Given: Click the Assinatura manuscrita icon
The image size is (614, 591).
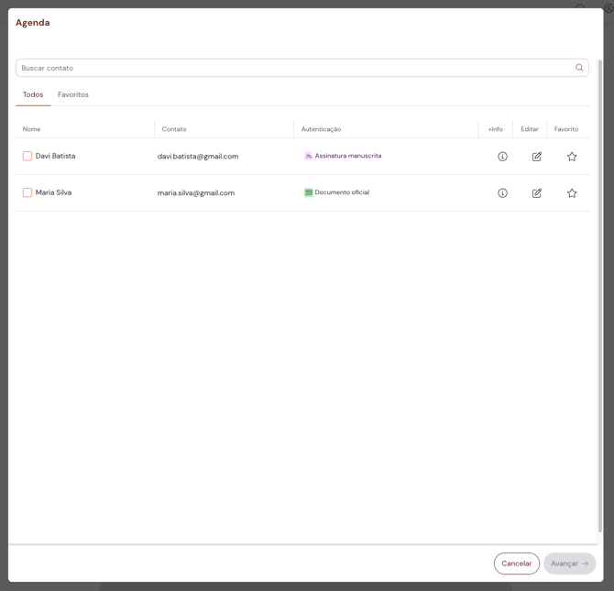Looking at the screenshot, I should click(x=309, y=157).
